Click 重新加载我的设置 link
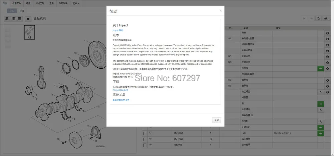The height and width of the screenshot is (156, 334). click(121, 100)
